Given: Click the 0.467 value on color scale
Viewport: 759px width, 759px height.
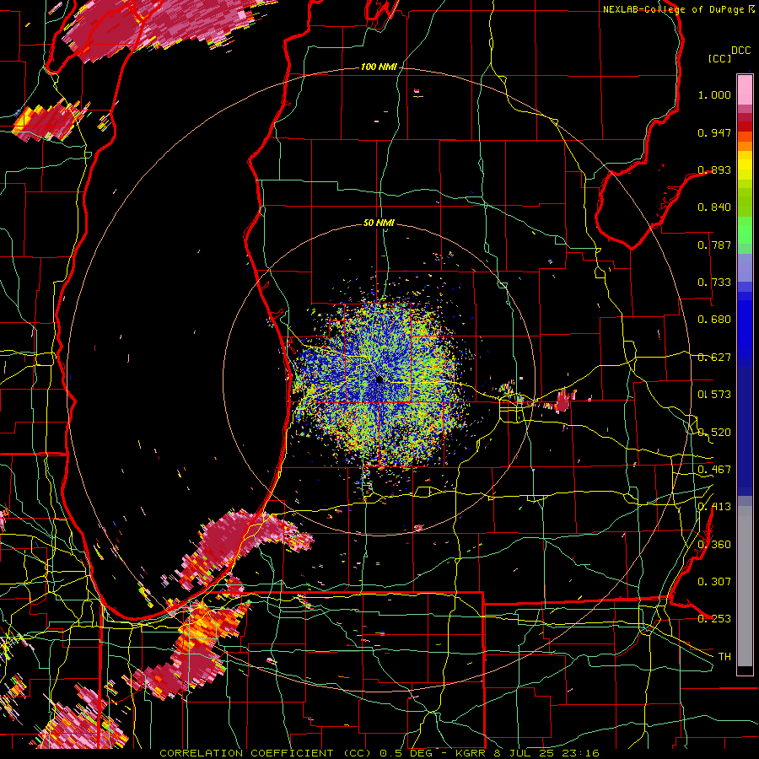Looking at the screenshot, I should (x=714, y=470).
